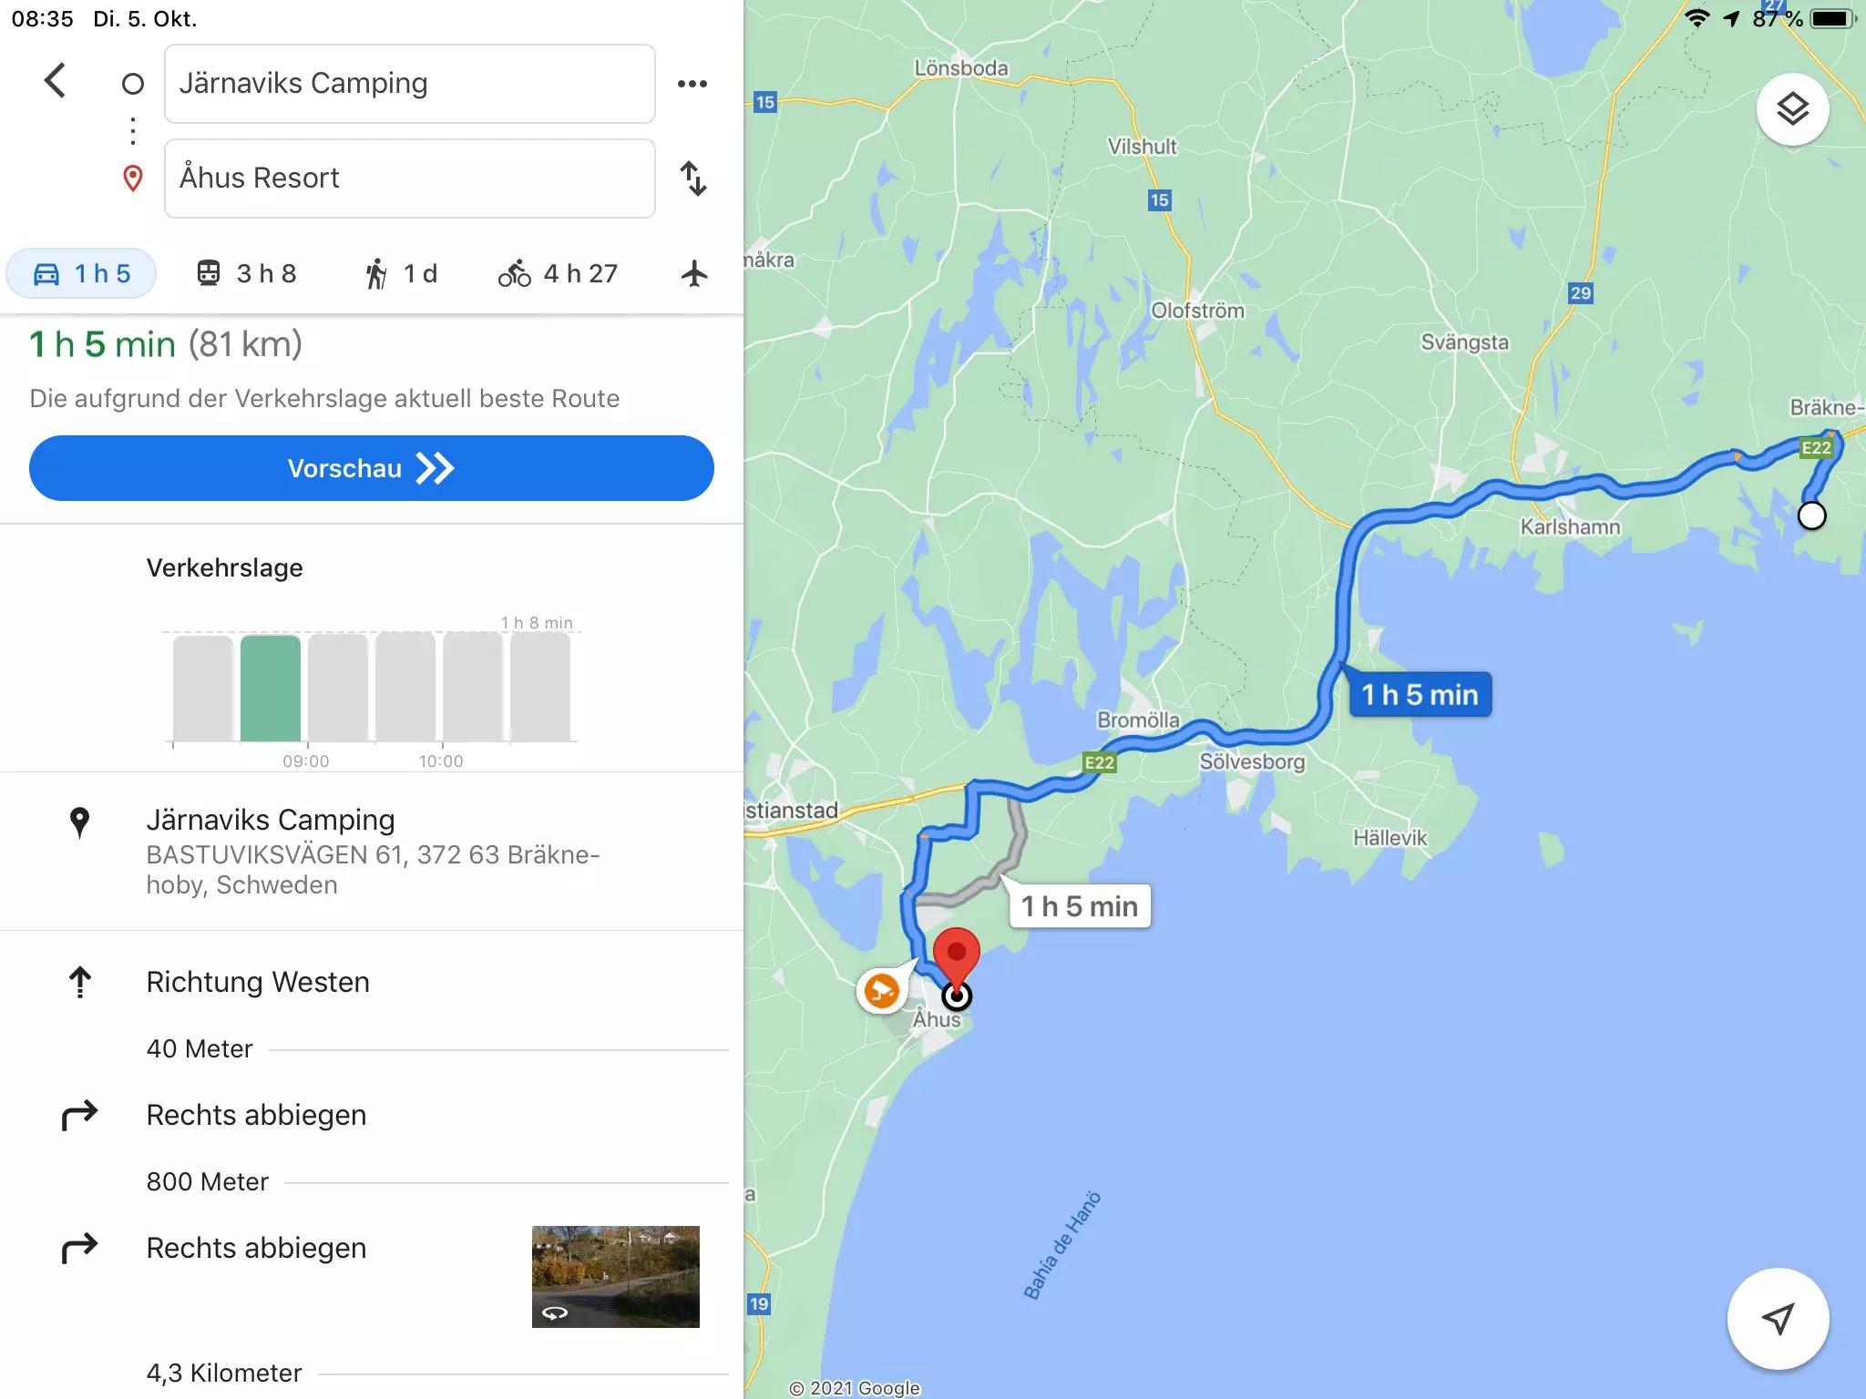
Task: Select the gray alternative route 1 h 5 min label
Action: pos(1080,906)
